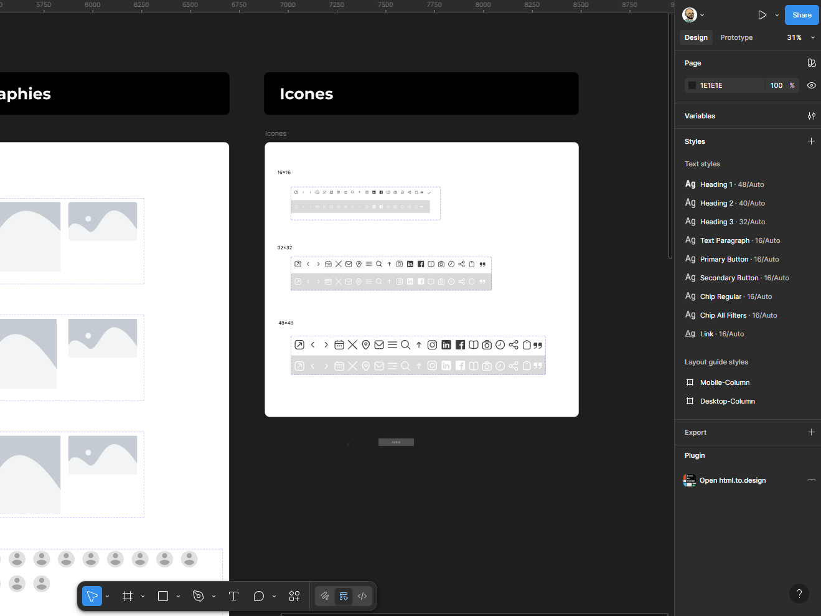821x616 pixels.
Task: Select the Comment tool
Action: (x=259, y=596)
